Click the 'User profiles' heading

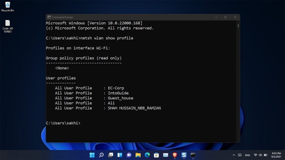pyautogui.click(x=61, y=78)
